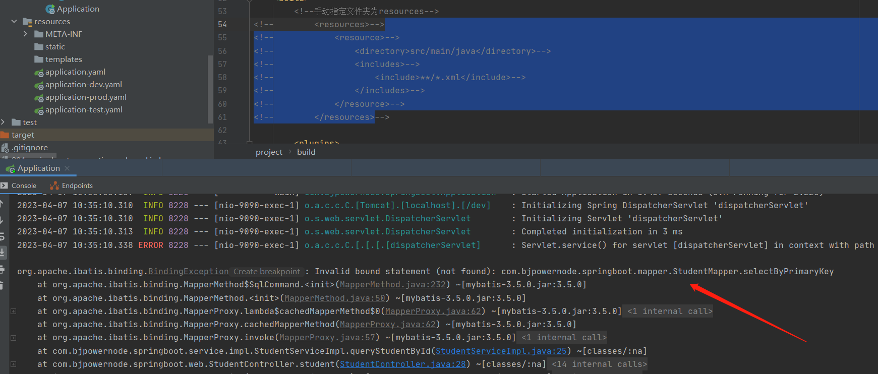Toggle soft-wrap icon in console toolbar

[x=2, y=236]
